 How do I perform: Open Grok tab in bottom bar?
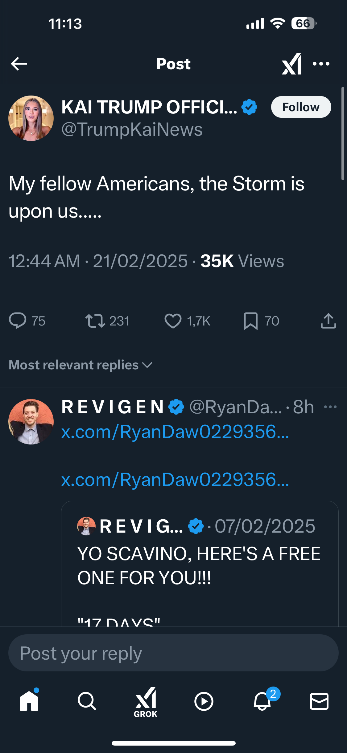146,701
